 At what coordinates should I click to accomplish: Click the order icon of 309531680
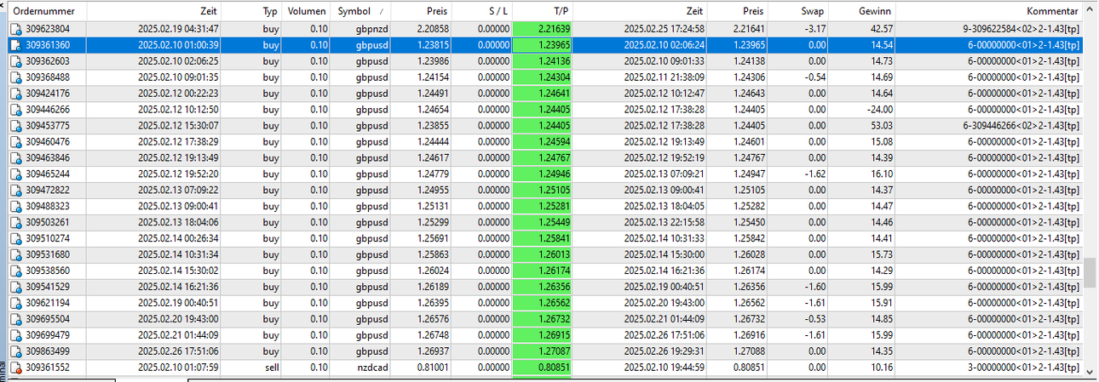tap(15, 255)
